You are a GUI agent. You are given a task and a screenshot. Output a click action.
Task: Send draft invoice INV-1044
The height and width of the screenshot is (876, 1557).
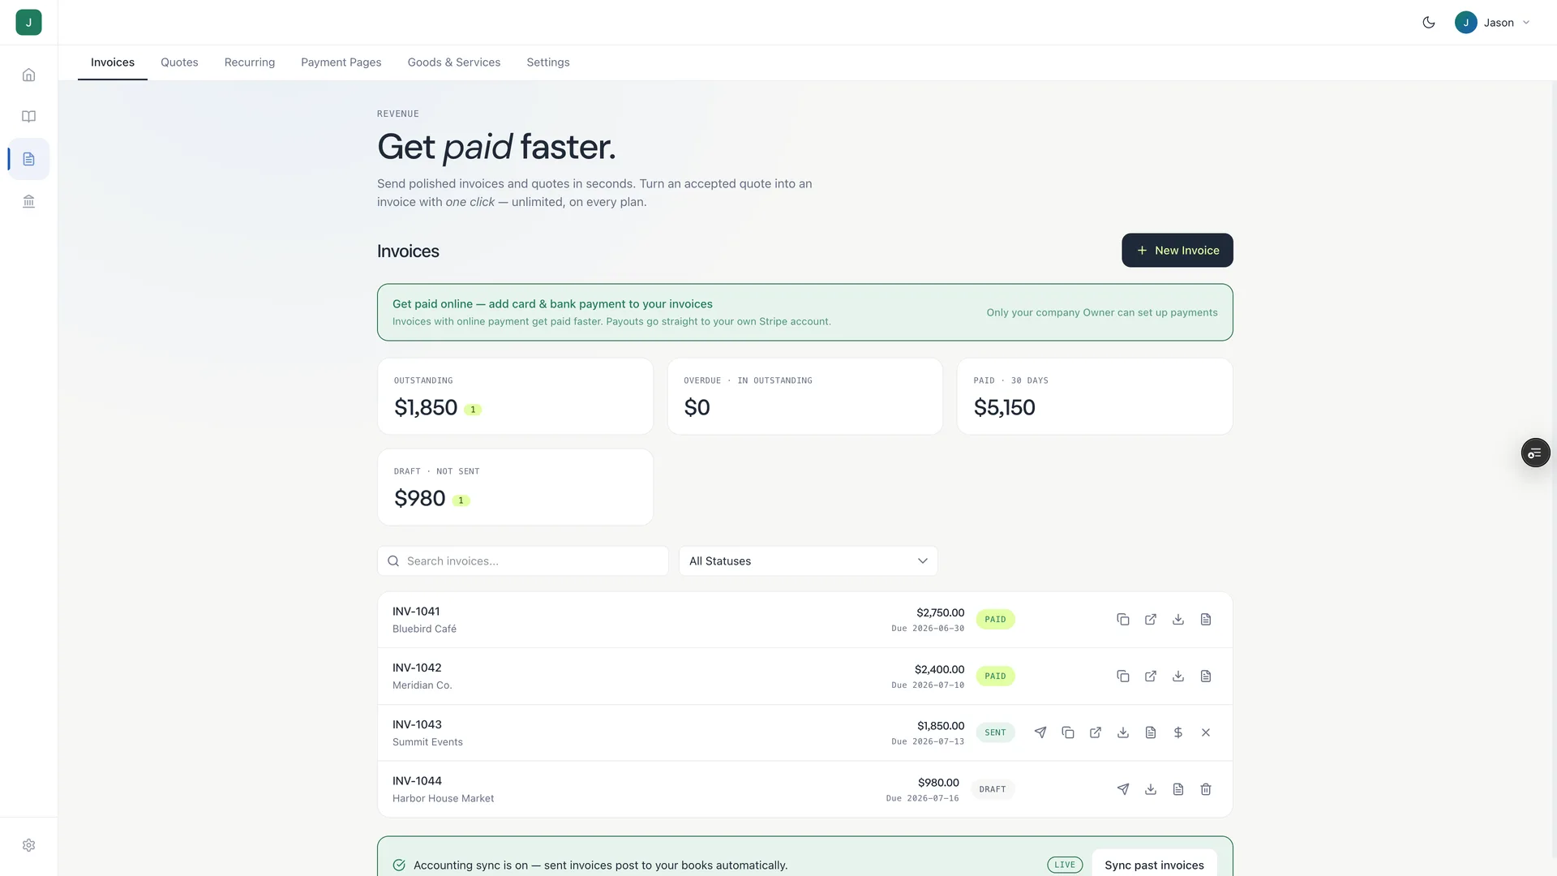(x=1123, y=789)
